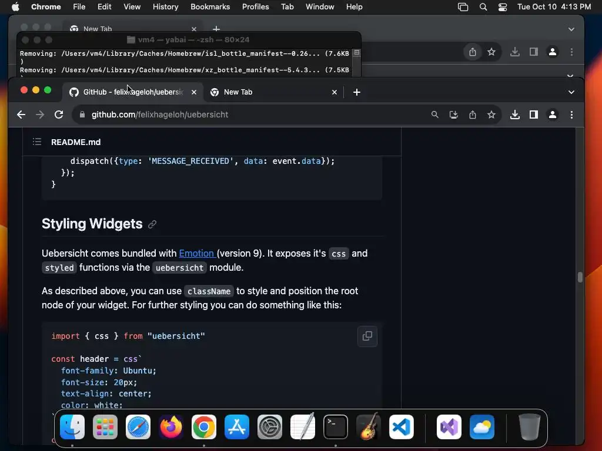The width and height of the screenshot is (602, 451).
Task: Open Control Center in the menu bar
Action: (x=503, y=7)
